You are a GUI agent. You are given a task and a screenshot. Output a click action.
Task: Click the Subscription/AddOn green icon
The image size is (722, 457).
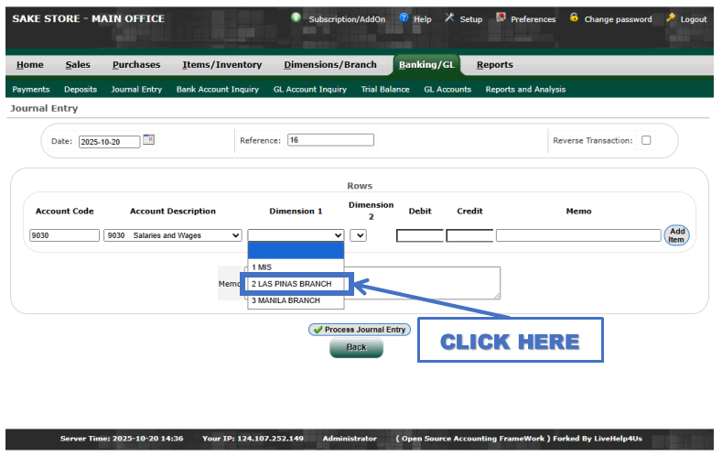(296, 18)
